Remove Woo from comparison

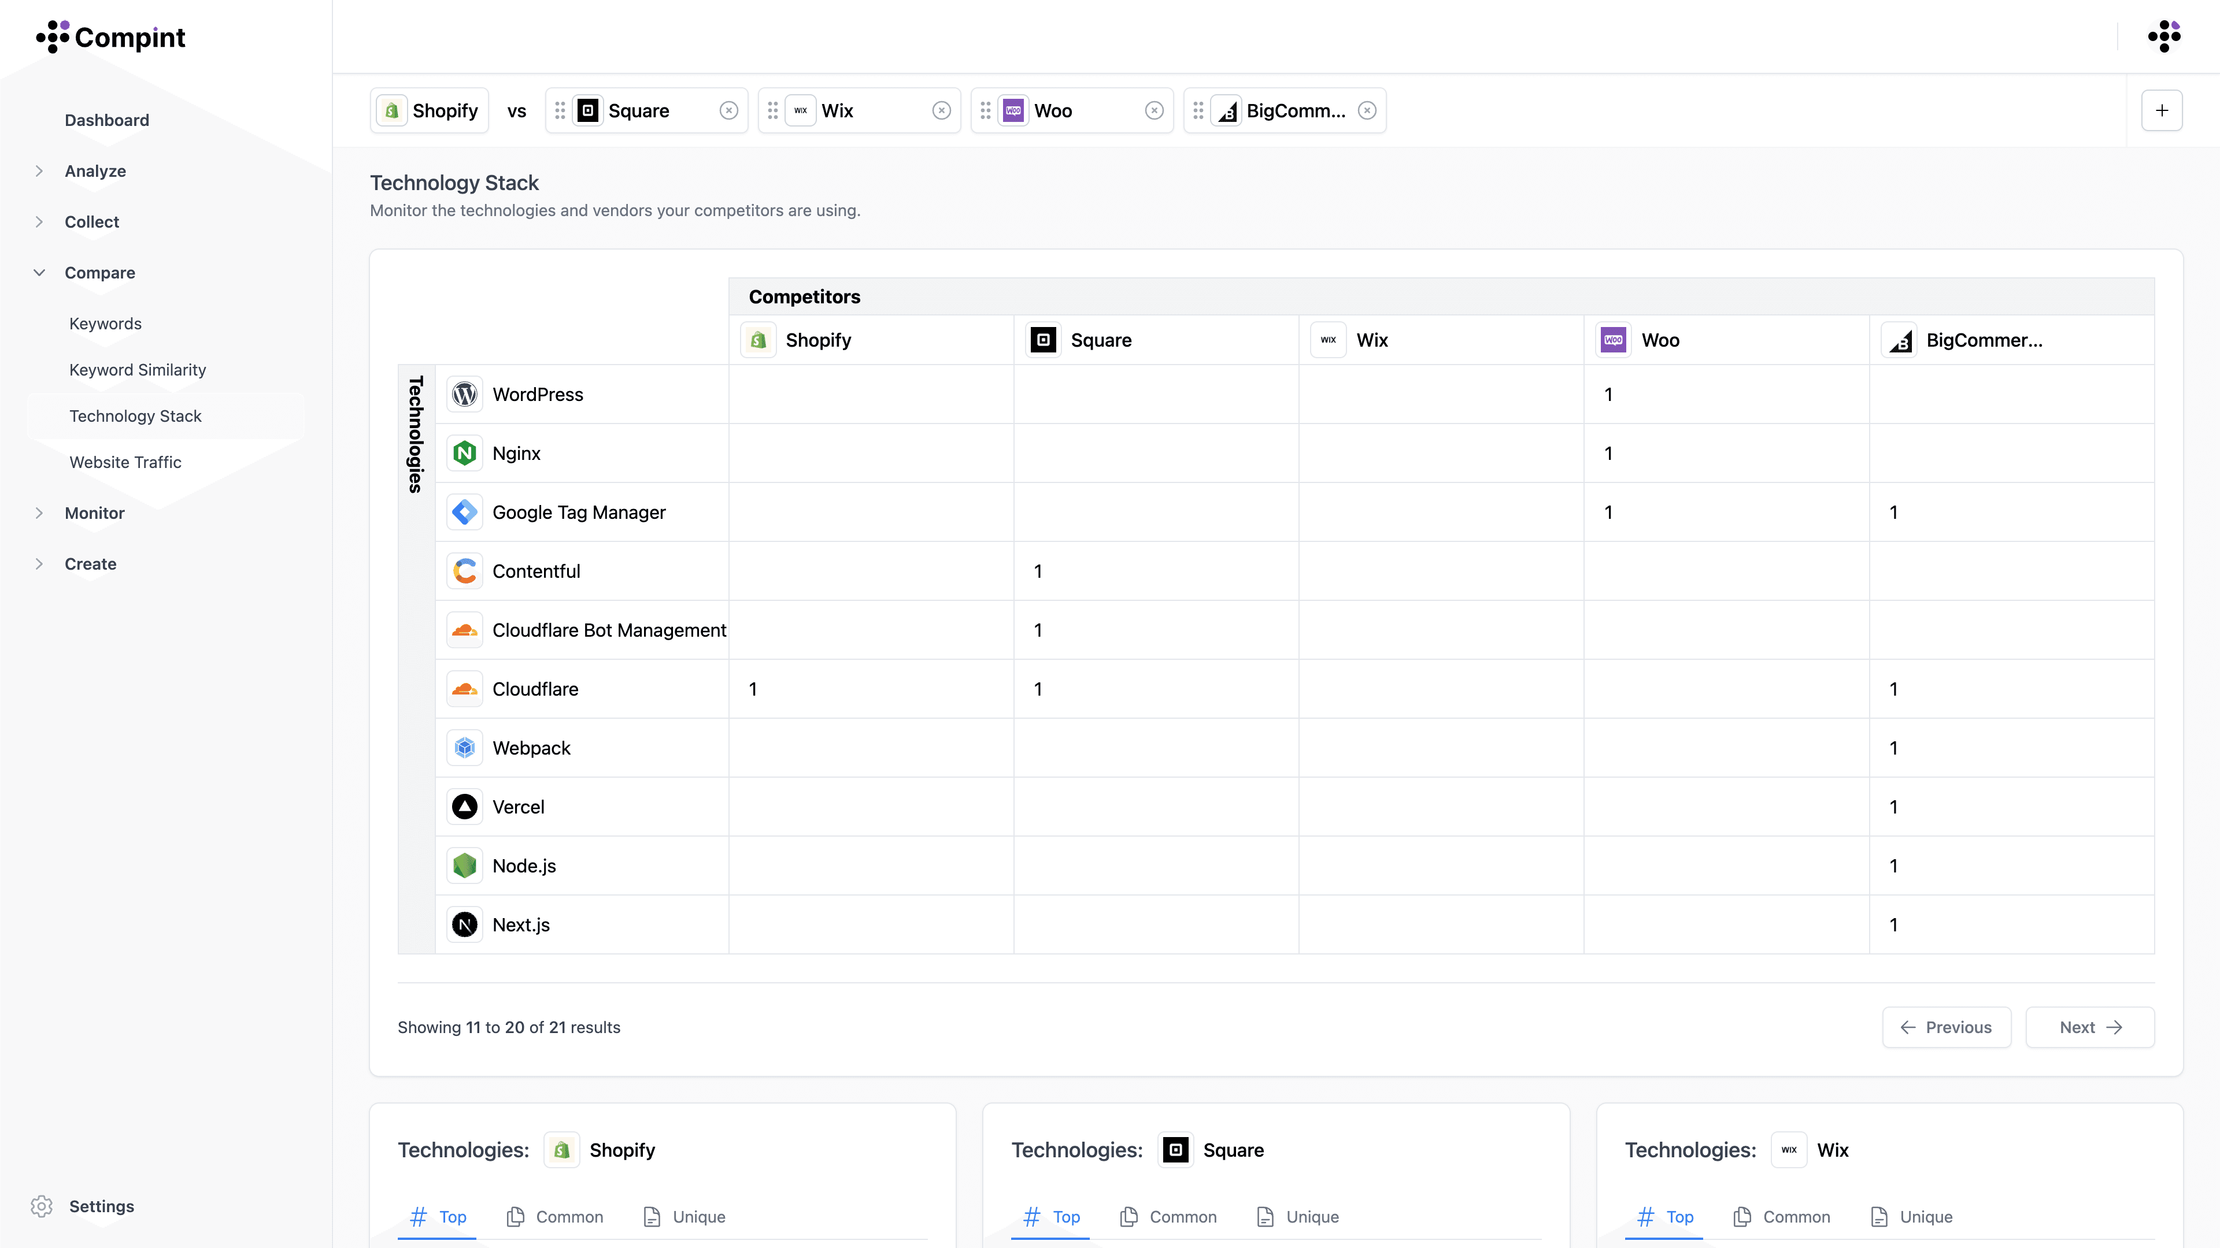point(1155,110)
